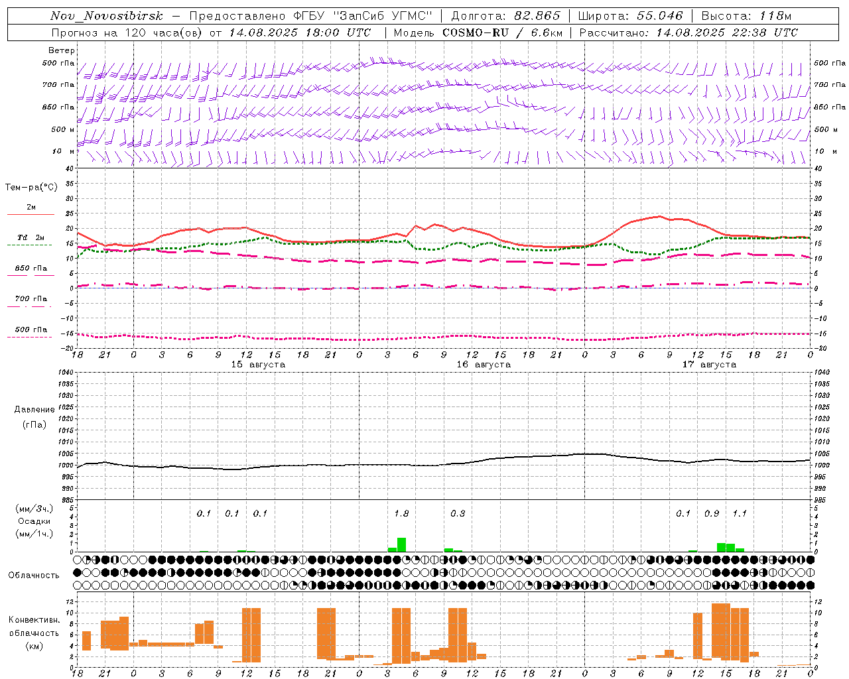Click "700 гПа" in the temperature legend
Screen dimensions: 849x679
coord(31,299)
